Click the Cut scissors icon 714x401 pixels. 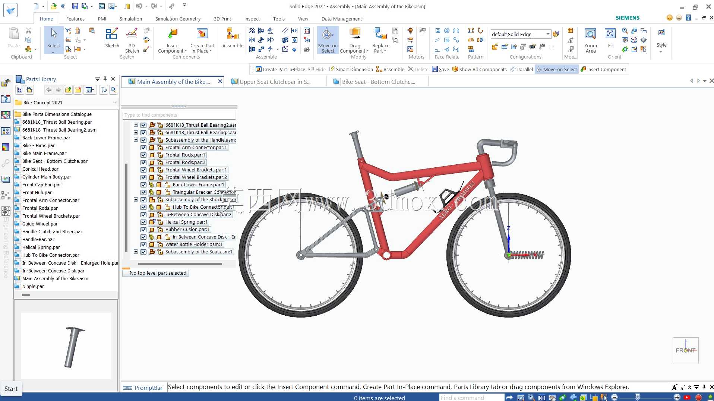[28, 31]
